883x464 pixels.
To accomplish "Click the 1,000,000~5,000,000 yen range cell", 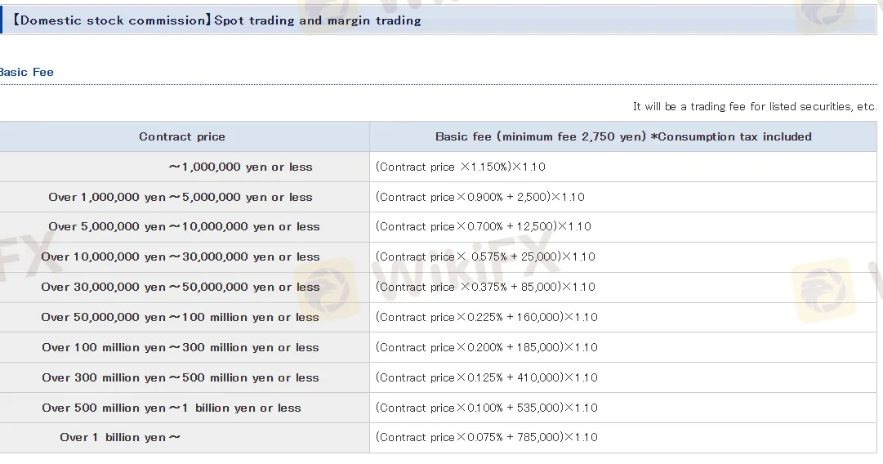I will click(181, 197).
